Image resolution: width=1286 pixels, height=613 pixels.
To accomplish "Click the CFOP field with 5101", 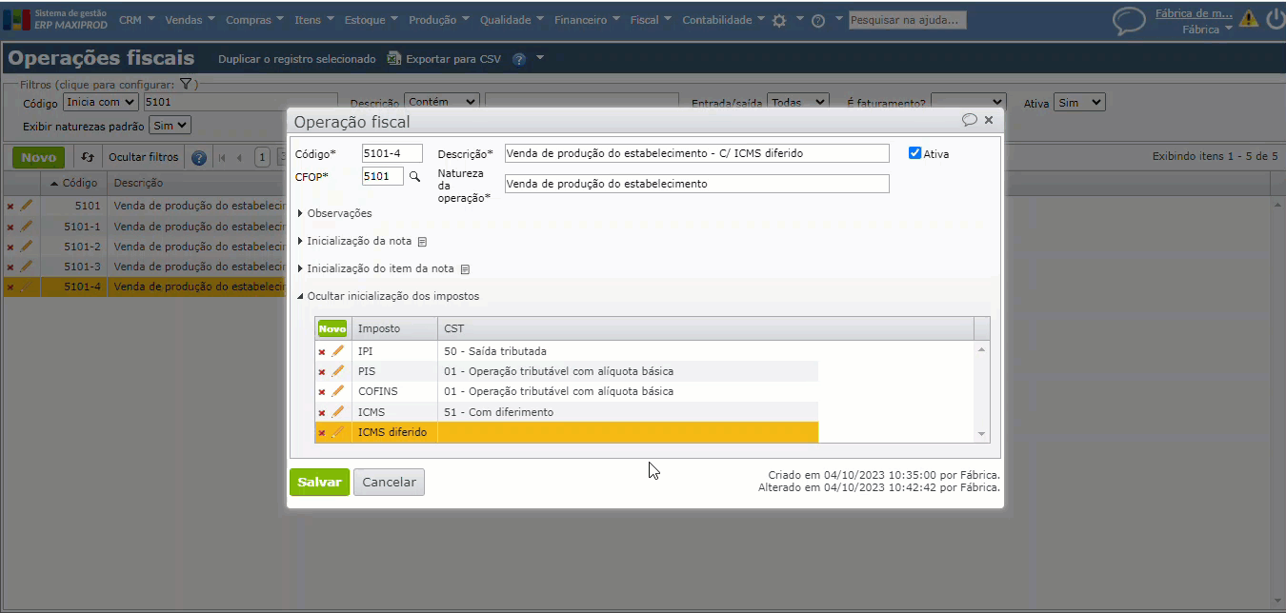I will coord(383,176).
